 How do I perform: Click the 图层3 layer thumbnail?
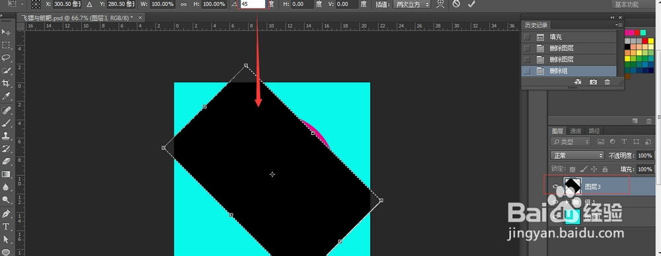coord(572,186)
